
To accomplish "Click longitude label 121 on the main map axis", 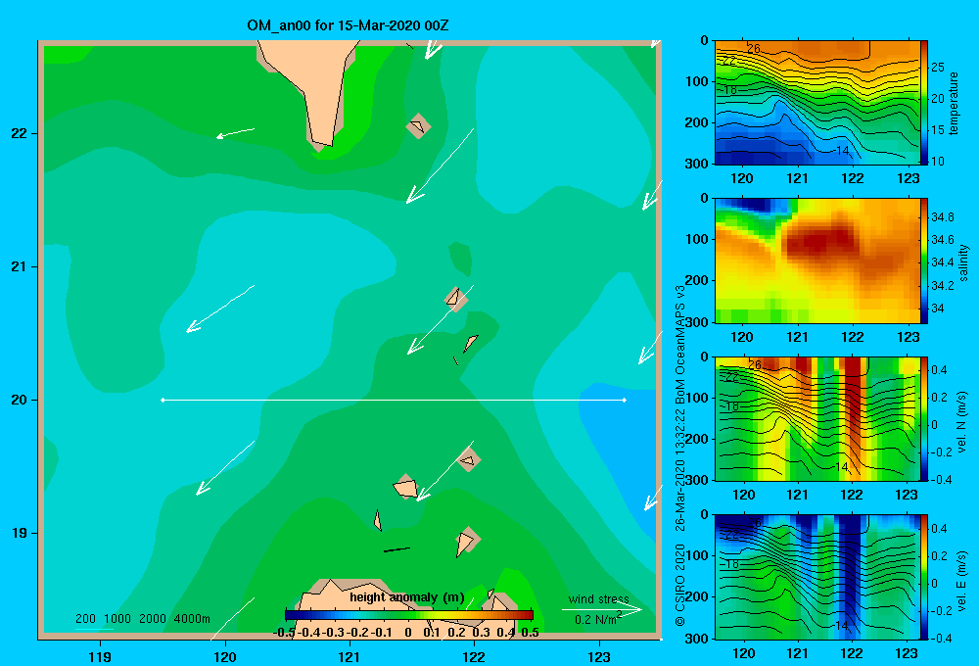I will pos(350,656).
